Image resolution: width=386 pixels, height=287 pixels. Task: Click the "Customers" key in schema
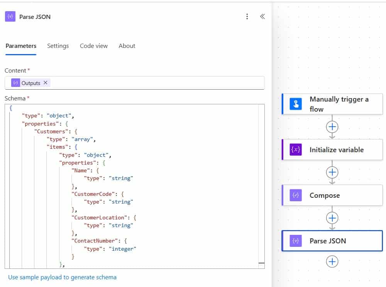51,131
